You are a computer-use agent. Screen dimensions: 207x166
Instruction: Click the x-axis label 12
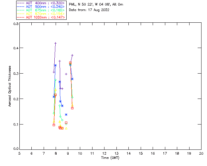(104, 153)
